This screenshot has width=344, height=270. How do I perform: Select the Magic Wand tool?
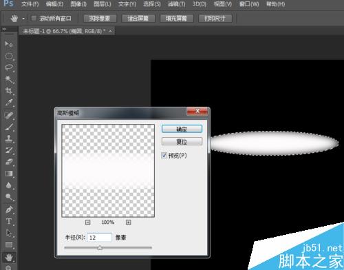(x=9, y=79)
